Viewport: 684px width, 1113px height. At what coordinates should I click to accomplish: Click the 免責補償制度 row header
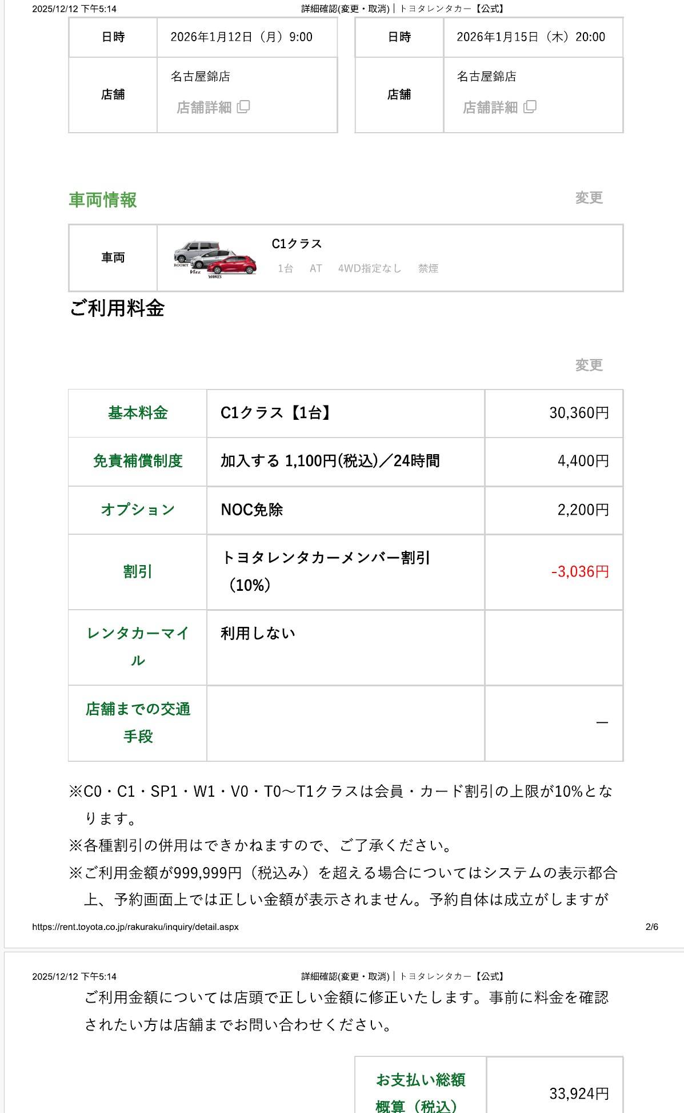tap(138, 461)
